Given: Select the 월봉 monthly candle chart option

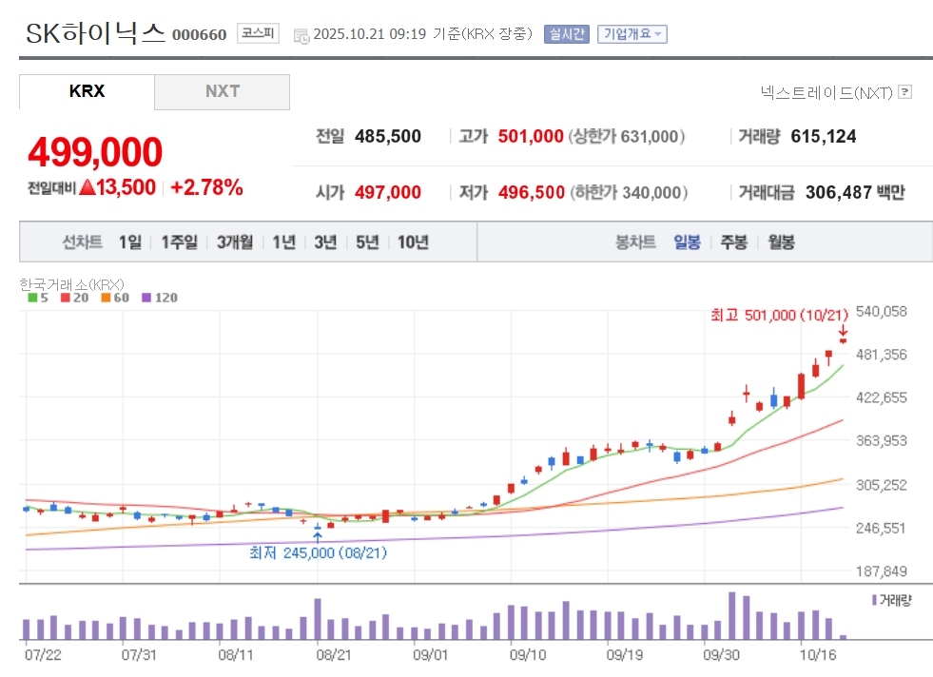Looking at the screenshot, I should coord(781,242).
